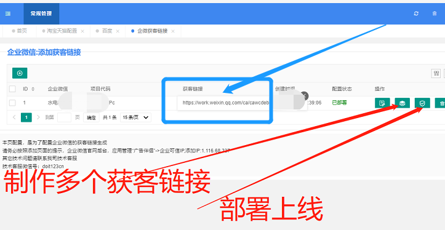Click the 获客链接 column header
Screen dimensions: 445x230
pyautogui.click(x=193, y=89)
